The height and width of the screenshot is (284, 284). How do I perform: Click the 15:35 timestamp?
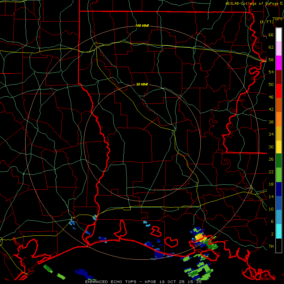[x=194, y=282]
